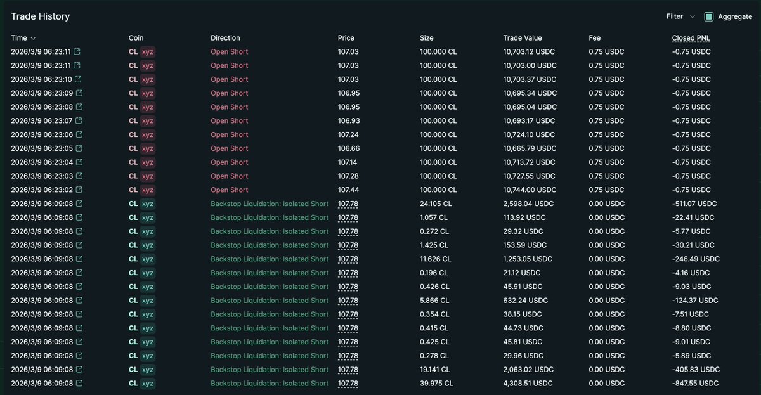The image size is (761, 395).
Task: Click the Direction column header
Action: [x=225, y=38]
